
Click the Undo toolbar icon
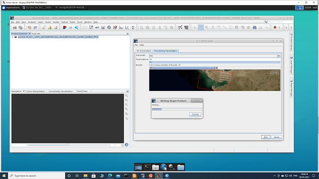click(x=29, y=28)
